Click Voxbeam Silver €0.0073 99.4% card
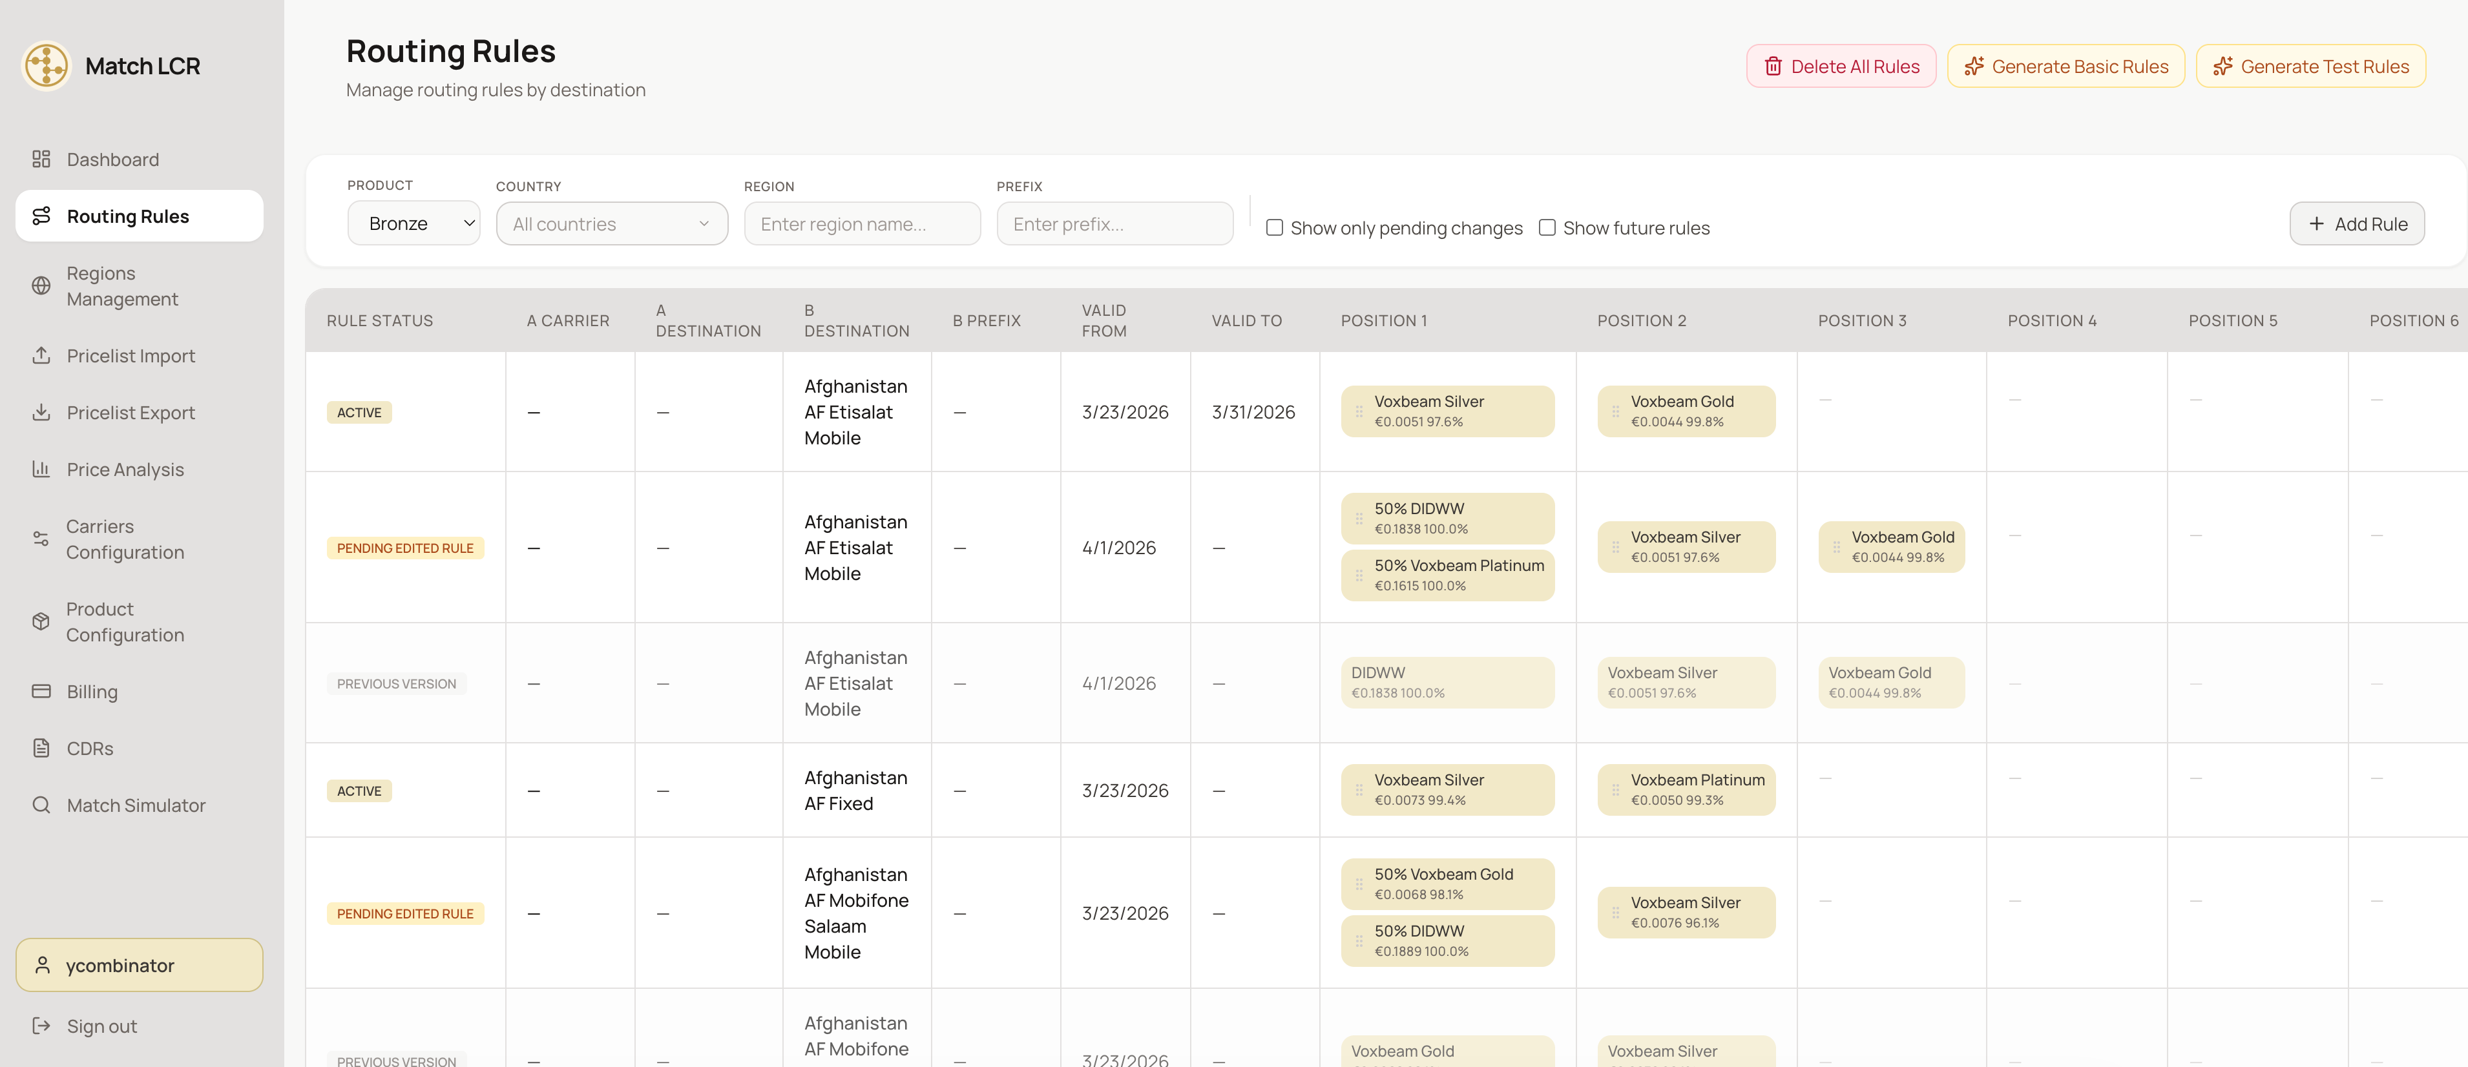 1448,789
